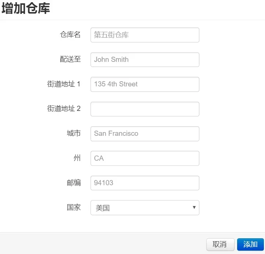This screenshot has width=265, height=254.
Task: Click the 城市 label
Action: pyautogui.click(x=74, y=133)
